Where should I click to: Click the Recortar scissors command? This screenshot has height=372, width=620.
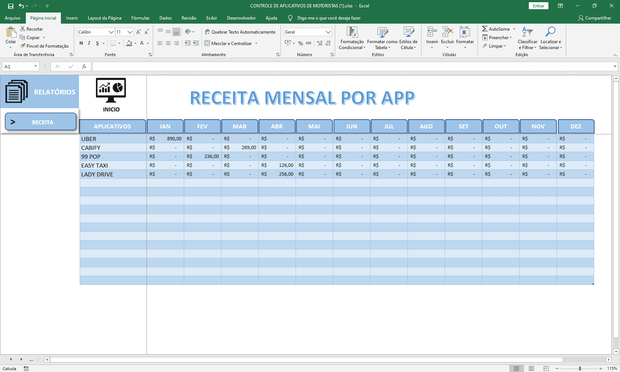[32, 29]
